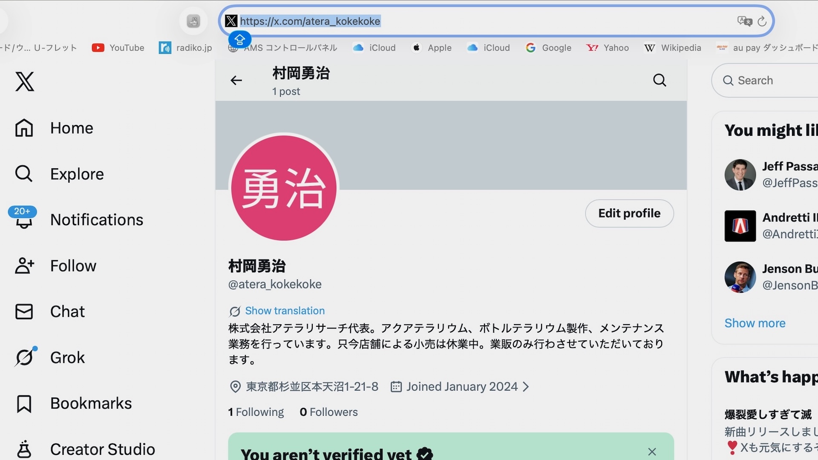Toggle Show translation for the bio

pyautogui.click(x=285, y=311)
